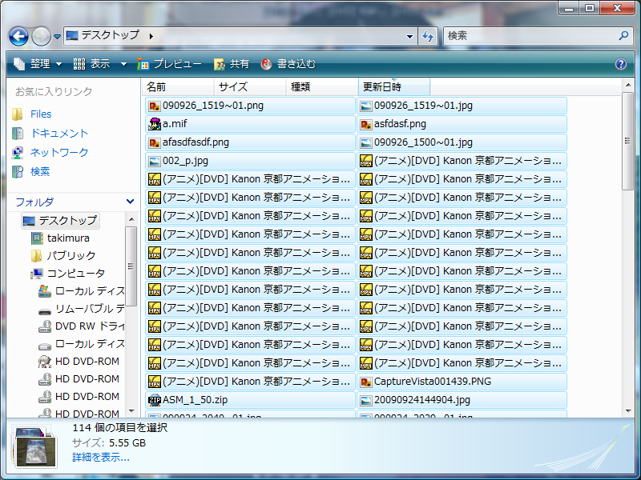Open the Files favorite link
Image resolution: width=641 pixels, height=480 pixels.
pos(41,114)
